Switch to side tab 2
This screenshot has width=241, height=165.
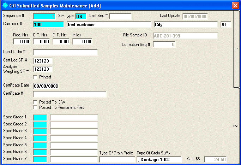[236, 126]
